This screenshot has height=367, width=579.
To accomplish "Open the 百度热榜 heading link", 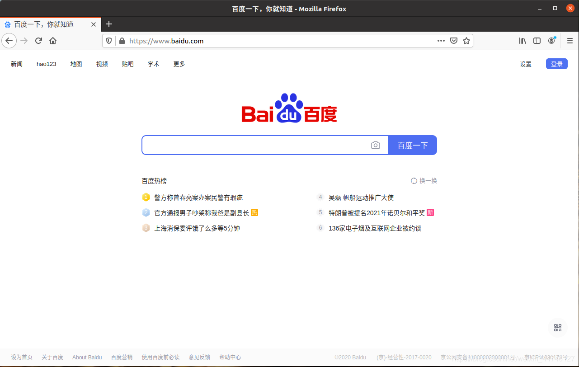I will [154, 181].
